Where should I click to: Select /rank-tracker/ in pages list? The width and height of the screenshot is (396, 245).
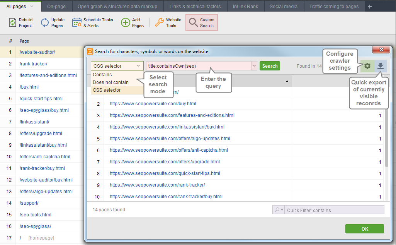point(33,64)
